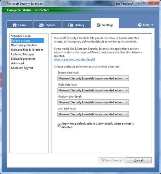
Task: Open the Medium alert level dropdown
Action: coord(93,102)
